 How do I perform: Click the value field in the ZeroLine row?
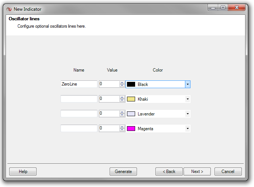(109, 84)
